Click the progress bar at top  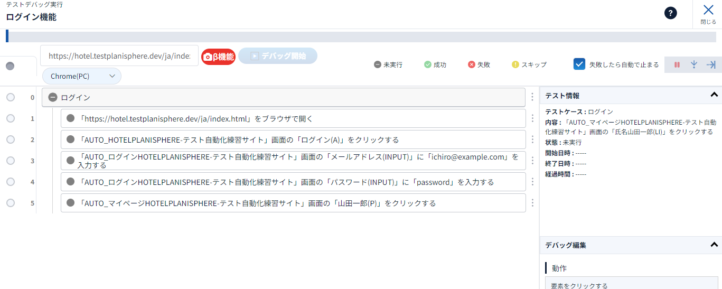361,36
